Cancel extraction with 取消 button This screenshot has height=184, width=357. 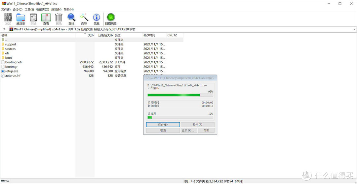tap(163, 130)
